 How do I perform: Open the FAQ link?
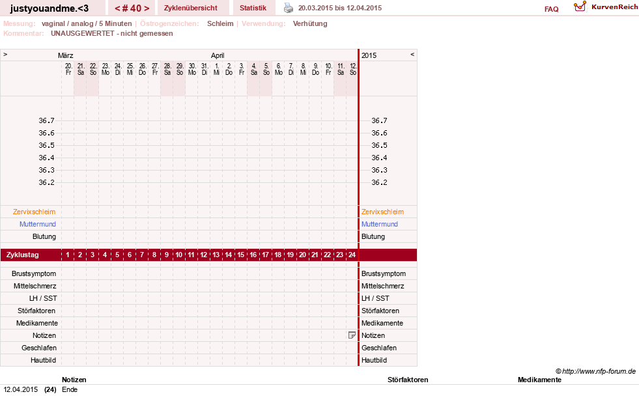[x=551, y=9]
